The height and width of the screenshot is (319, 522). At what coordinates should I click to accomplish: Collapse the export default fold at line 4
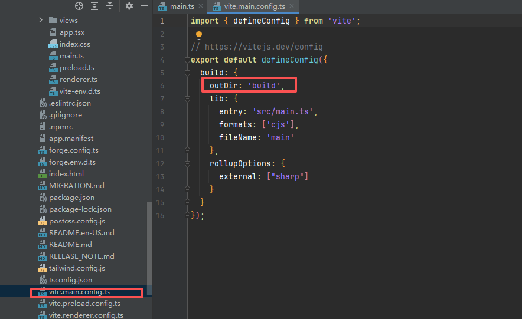187,60
